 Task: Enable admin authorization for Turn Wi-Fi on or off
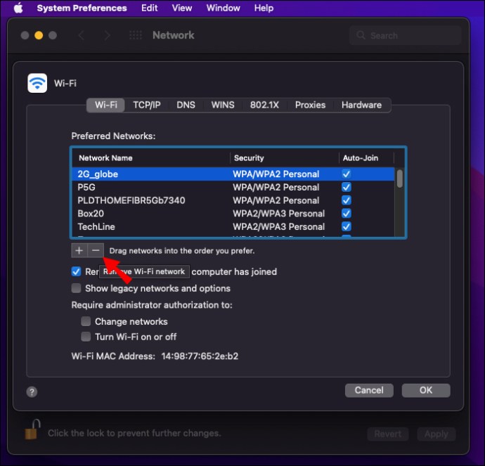(86, 337)
